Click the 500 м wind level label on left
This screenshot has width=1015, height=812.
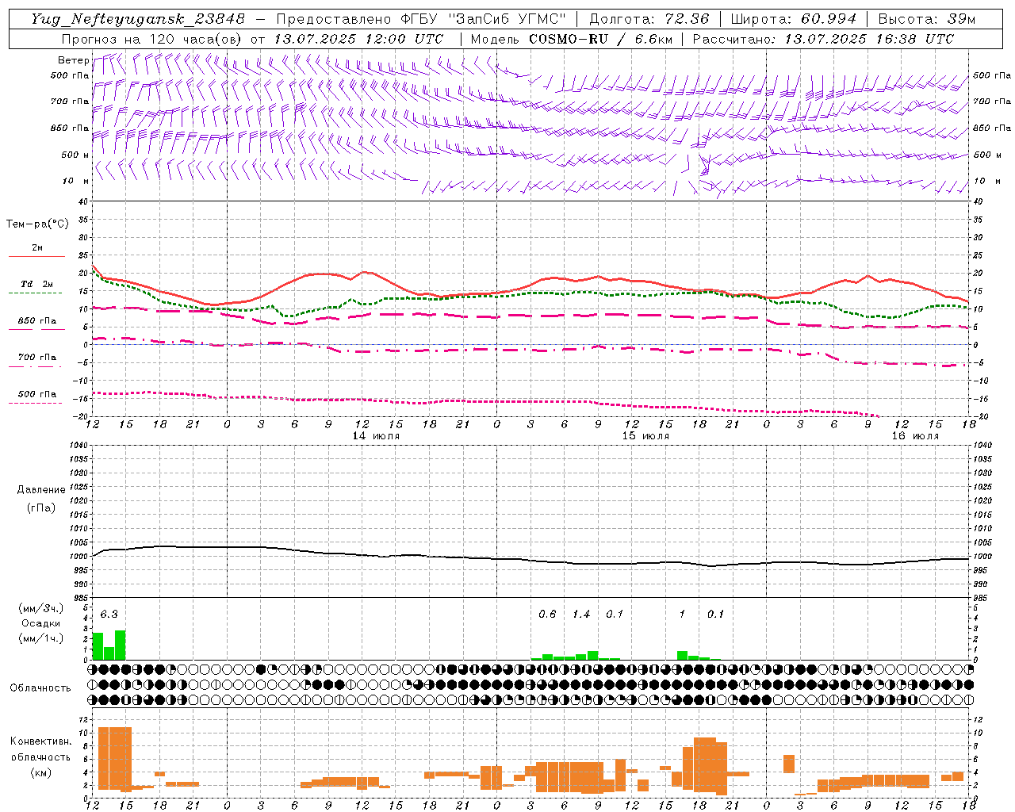coord(75,155)
